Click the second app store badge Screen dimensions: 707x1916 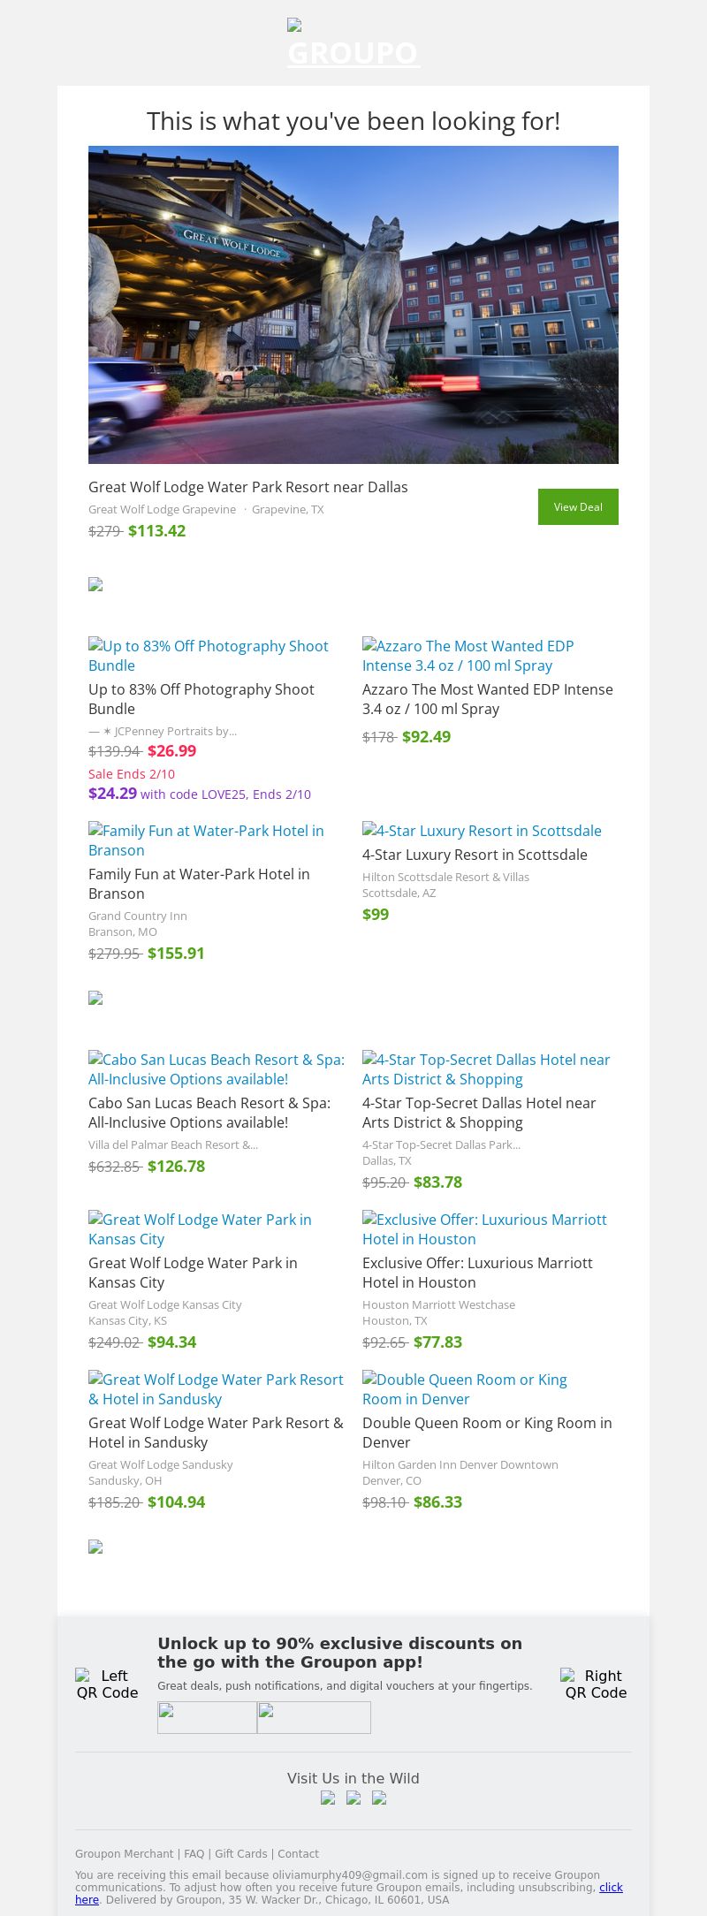pos(314,1716)
